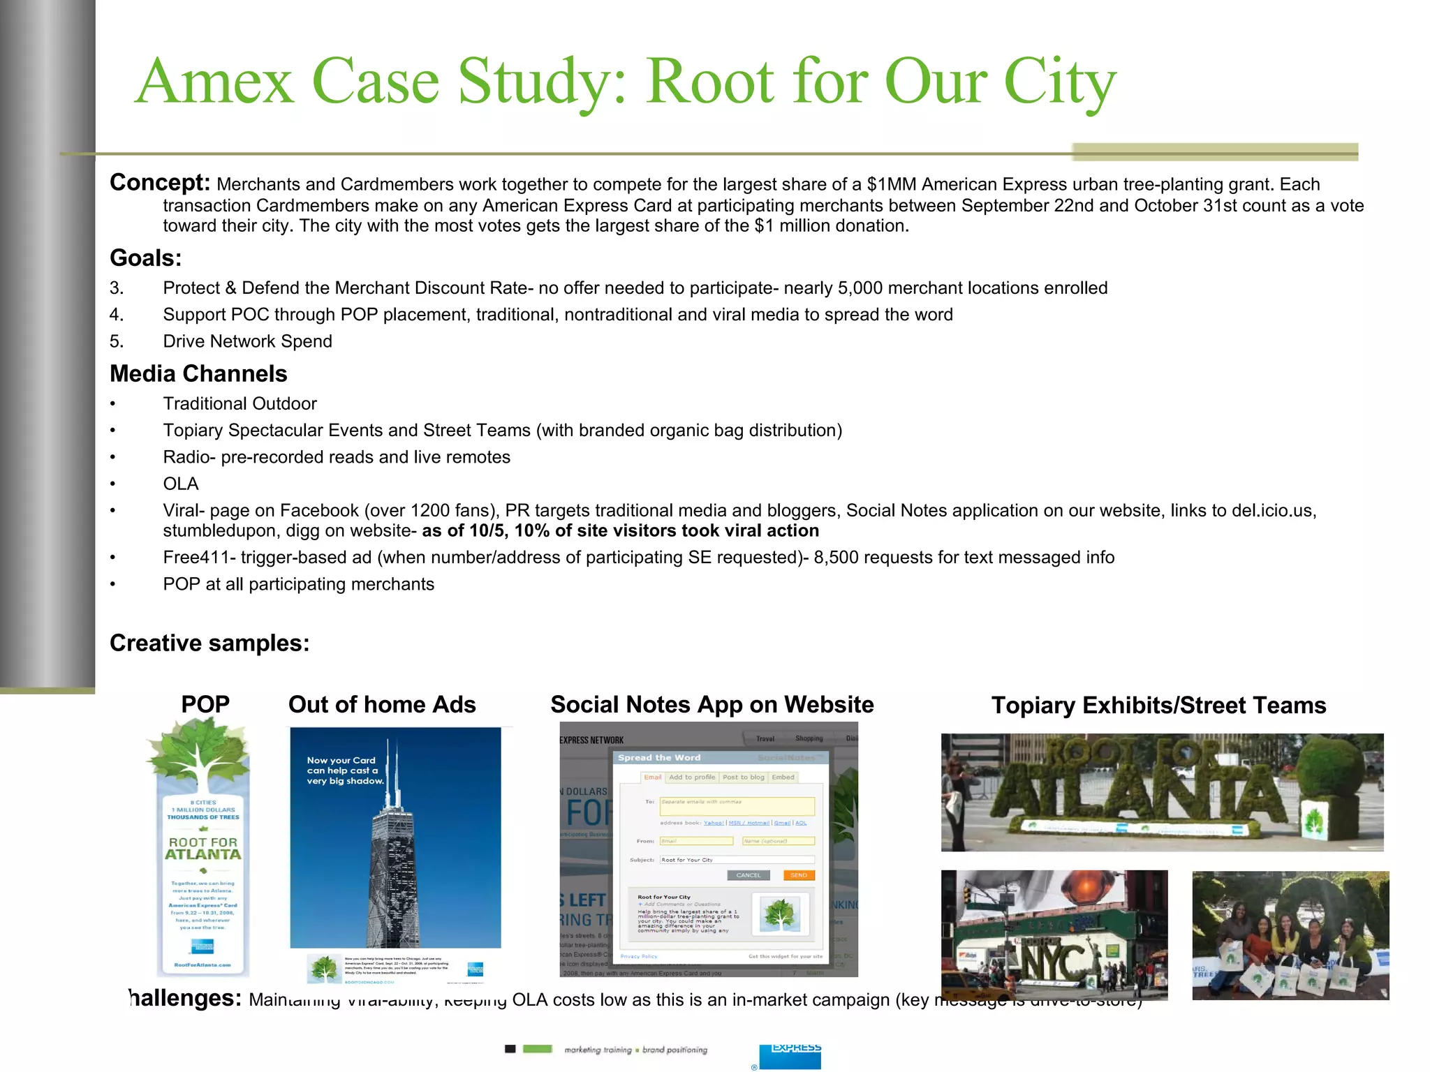Screen dimensions: 1430x1072
Task: Select the Email tab in Spread the Word
Action: 652,777
